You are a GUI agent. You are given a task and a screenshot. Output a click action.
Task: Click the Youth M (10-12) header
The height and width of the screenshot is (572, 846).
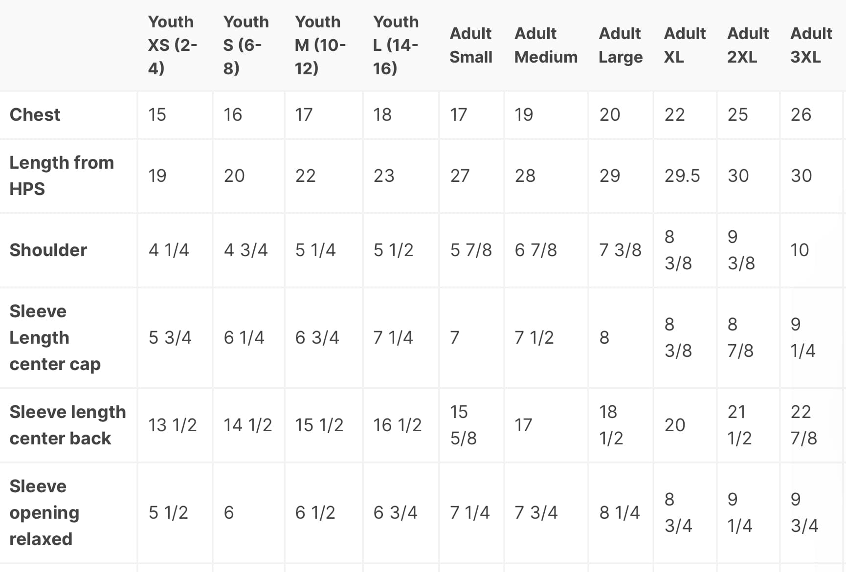[x=320, y=45]
